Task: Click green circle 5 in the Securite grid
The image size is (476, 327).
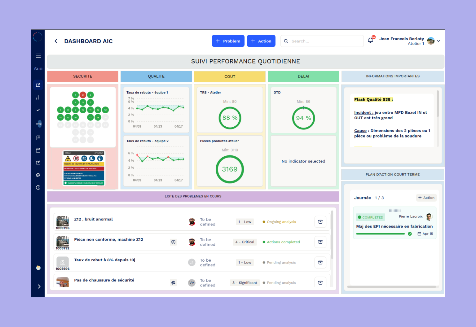Action: pyautogui.click(x=83, y=102)
